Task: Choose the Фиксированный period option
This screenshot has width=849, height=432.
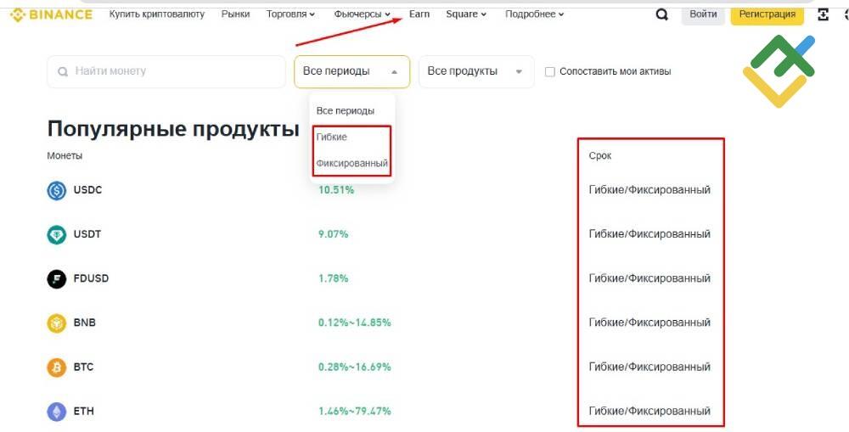Action: [x=352, y=163]
